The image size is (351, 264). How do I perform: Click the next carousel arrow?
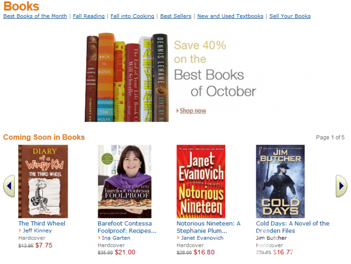[341, 186]
